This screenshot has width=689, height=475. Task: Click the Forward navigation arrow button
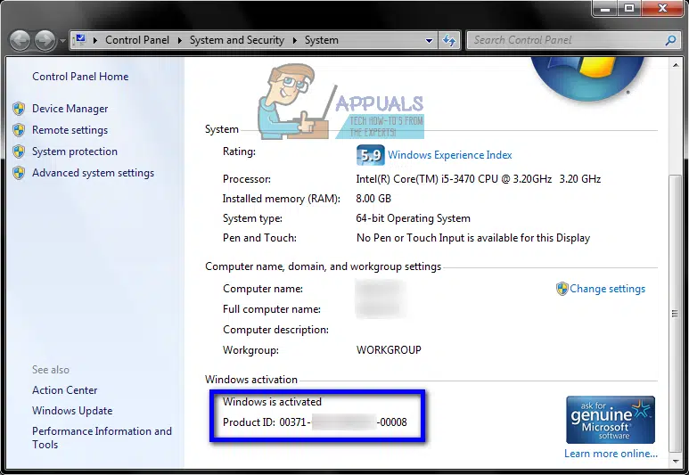(x=45, y=40)
